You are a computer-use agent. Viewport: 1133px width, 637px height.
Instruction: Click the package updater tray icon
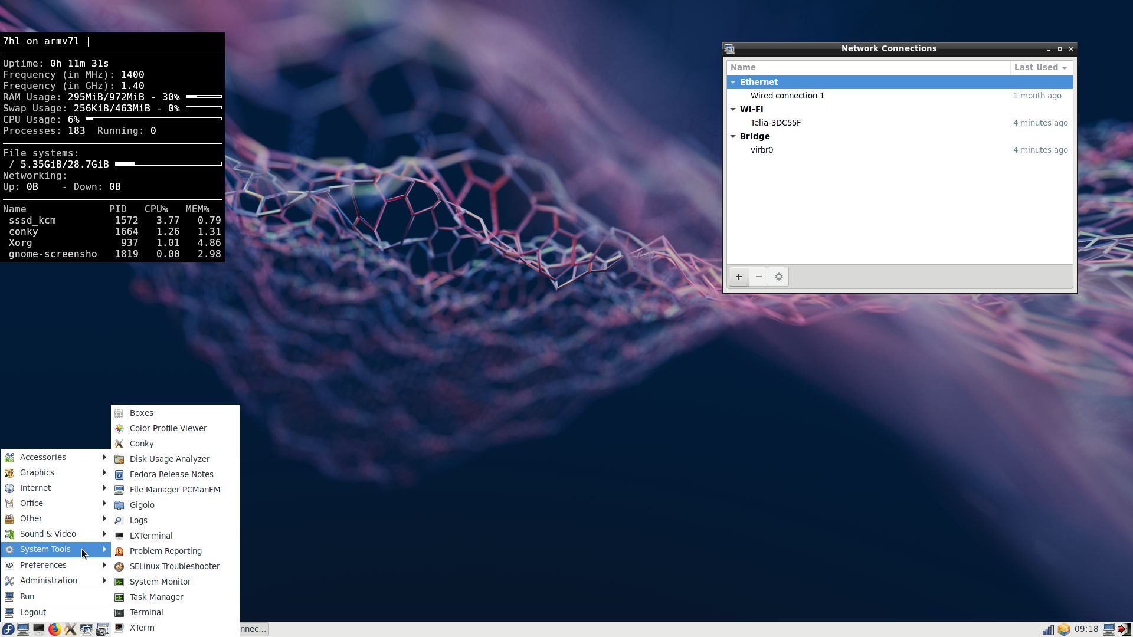[x=1063, y=629]
